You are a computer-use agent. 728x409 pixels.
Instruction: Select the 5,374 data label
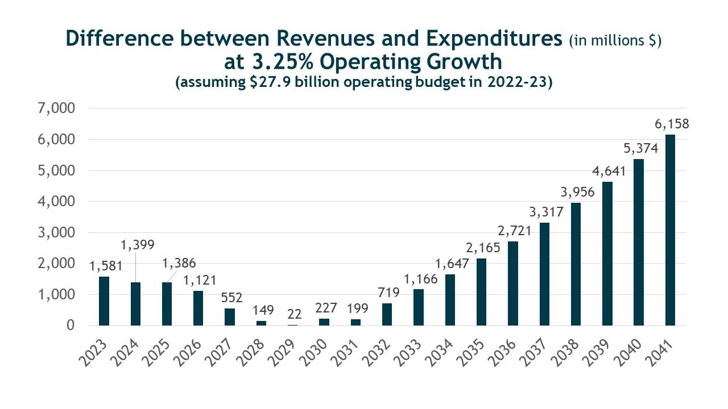point(639,148)
